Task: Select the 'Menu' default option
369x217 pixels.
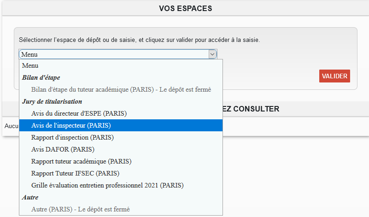Action: click(30, 65)
